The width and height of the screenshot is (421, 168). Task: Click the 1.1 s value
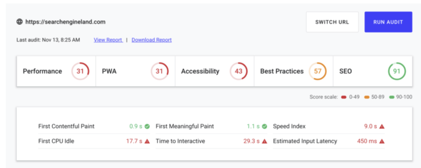[253, 126]
